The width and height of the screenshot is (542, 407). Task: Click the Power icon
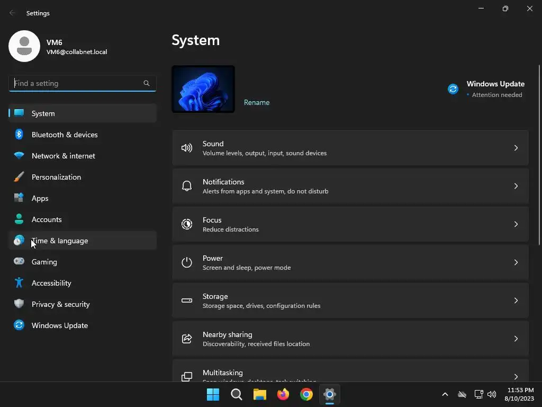(187, 262)
